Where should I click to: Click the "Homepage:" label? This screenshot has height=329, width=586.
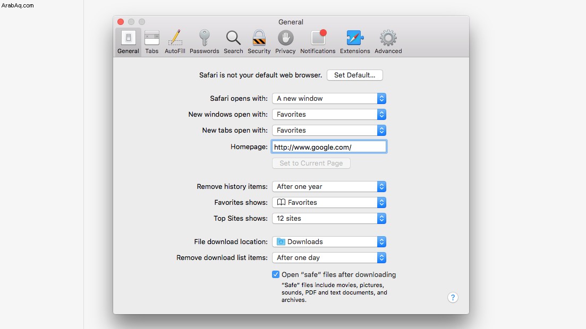tap(249, 147)
